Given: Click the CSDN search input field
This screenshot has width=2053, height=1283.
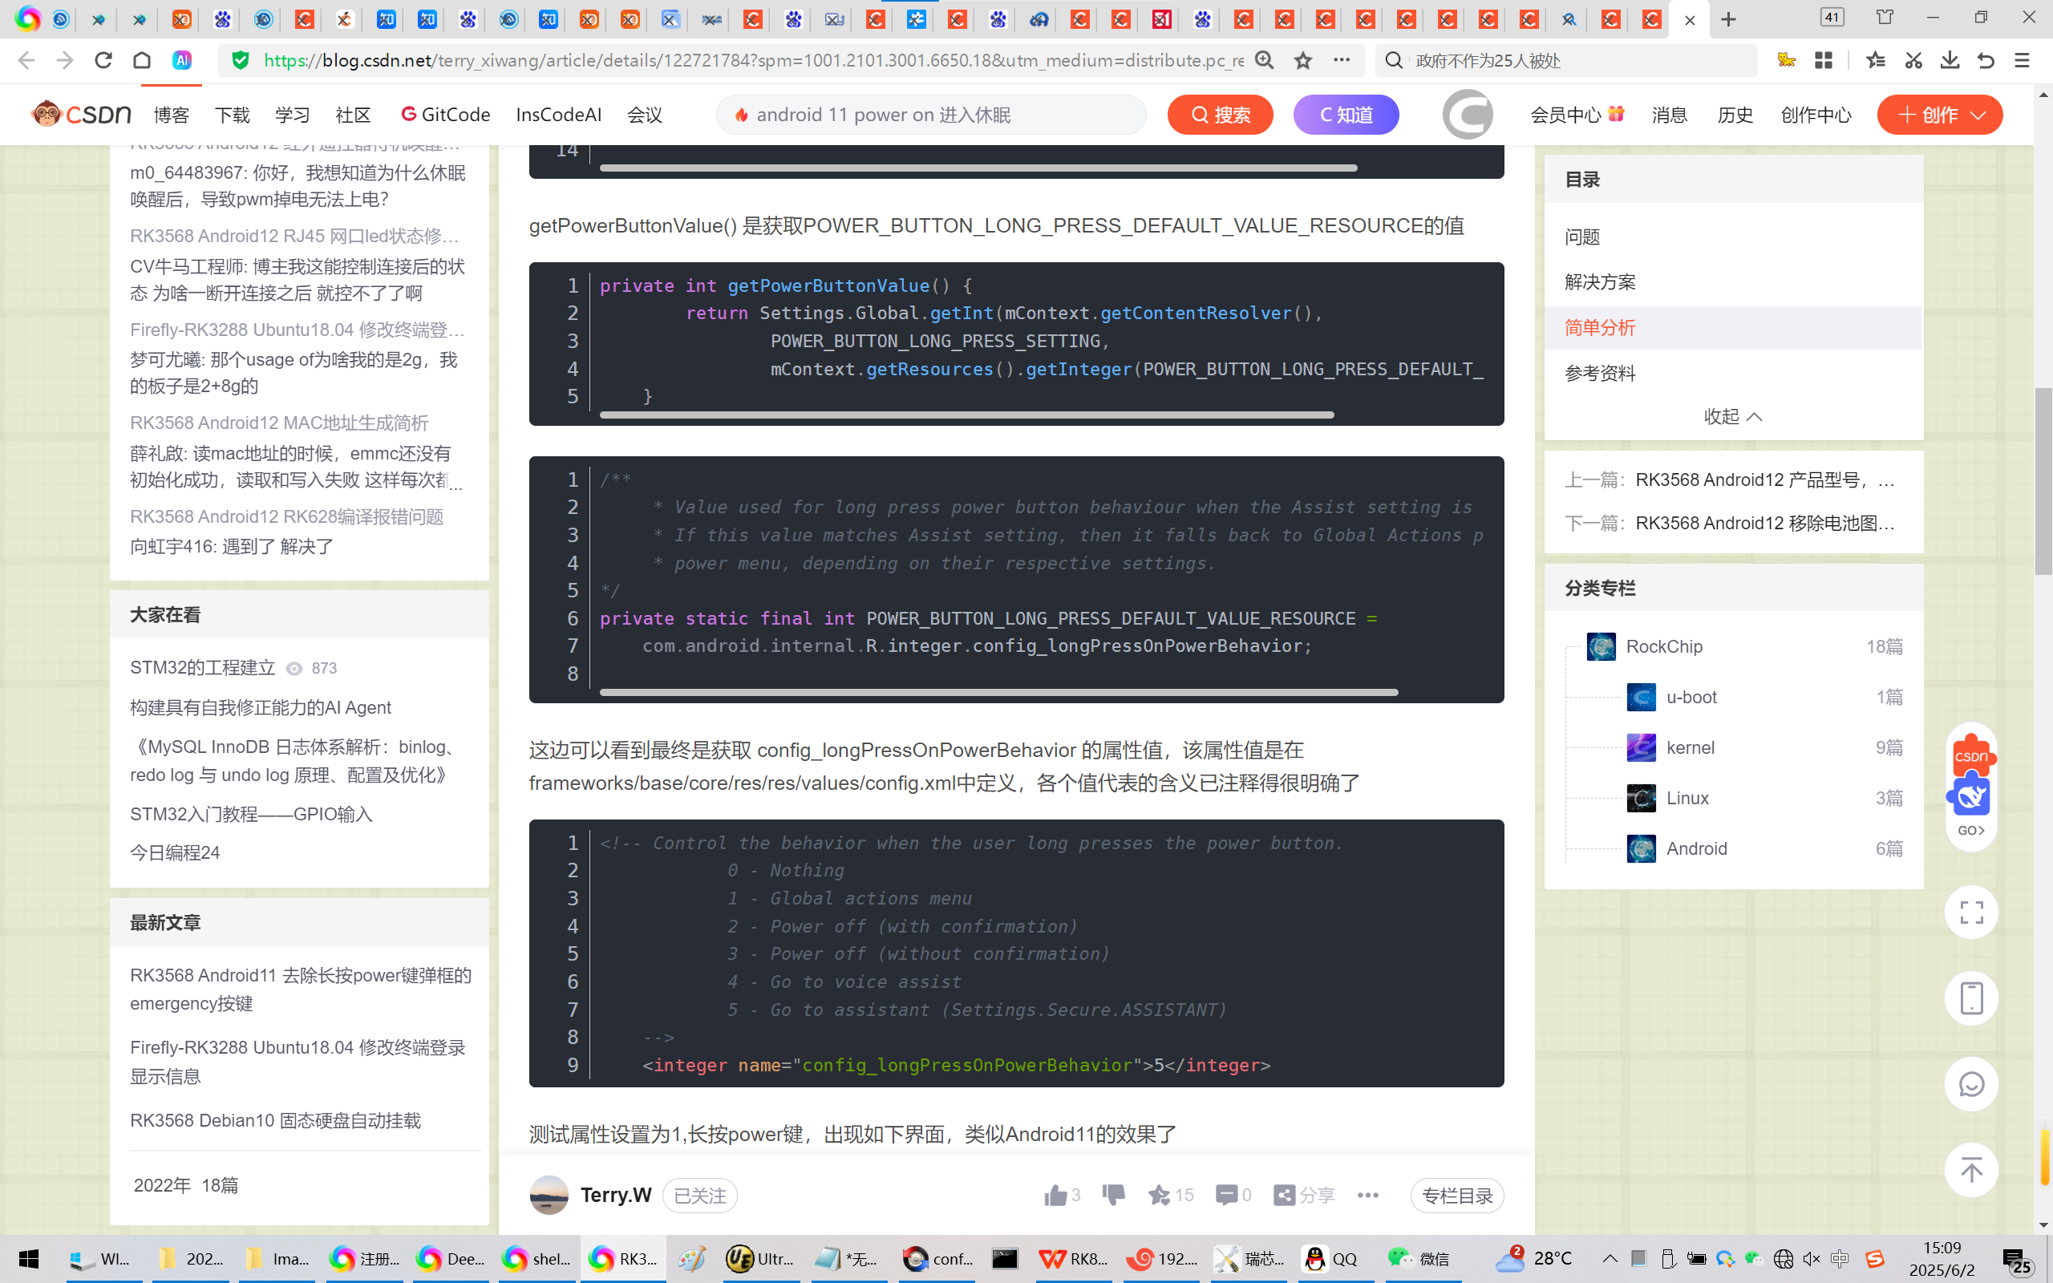Looking at the screenshot, I should (x=933, y=115).
